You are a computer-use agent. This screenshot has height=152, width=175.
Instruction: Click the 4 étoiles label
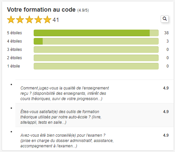coord(15,41)
